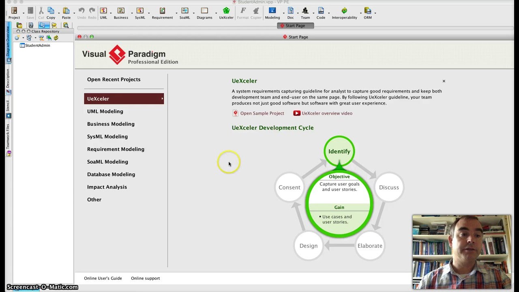
Task: Click the refresh icon in Class Repository
Action: pos(56,38)
